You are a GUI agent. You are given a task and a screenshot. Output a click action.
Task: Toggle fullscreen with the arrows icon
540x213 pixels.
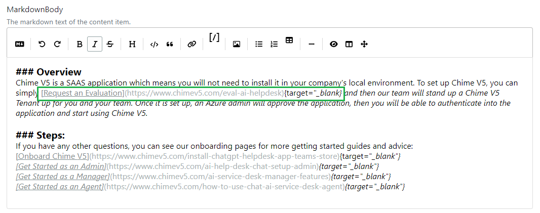point(364,44)
